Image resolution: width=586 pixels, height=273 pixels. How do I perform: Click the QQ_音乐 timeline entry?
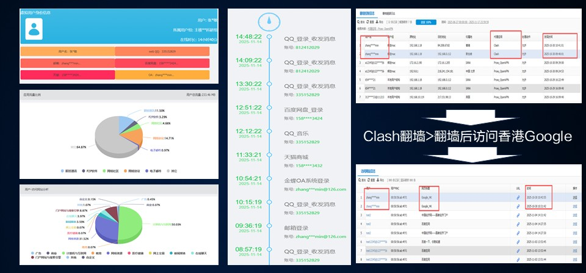(297, 134)
